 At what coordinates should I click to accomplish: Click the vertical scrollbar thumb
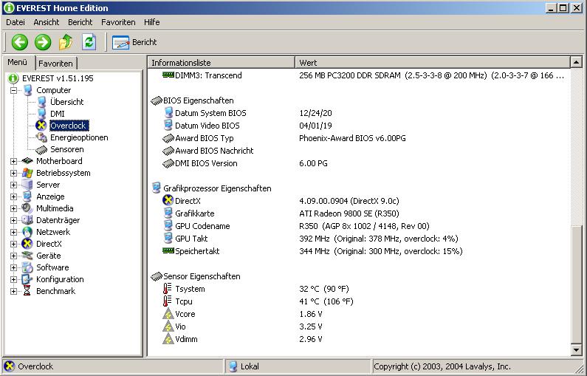[x=576, y=284]
